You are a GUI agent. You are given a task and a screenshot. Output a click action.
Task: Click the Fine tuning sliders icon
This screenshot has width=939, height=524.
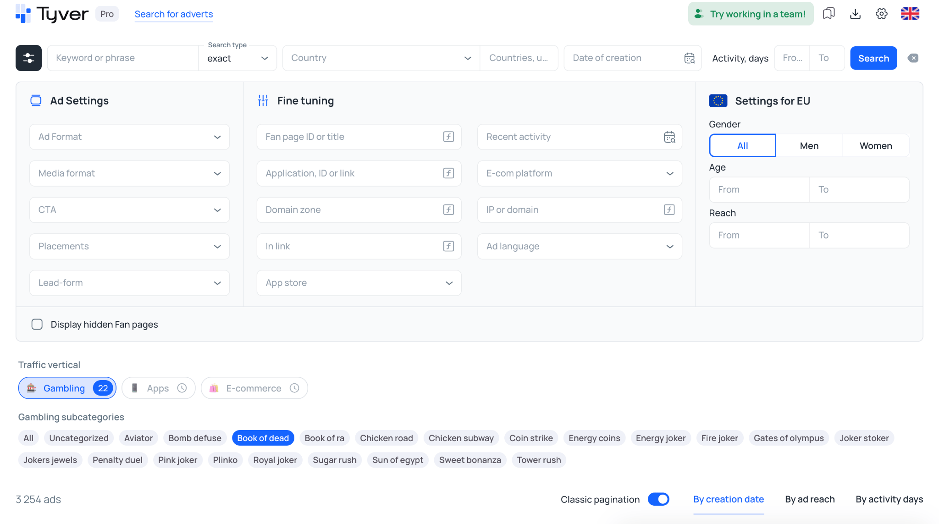click(263, 100)
